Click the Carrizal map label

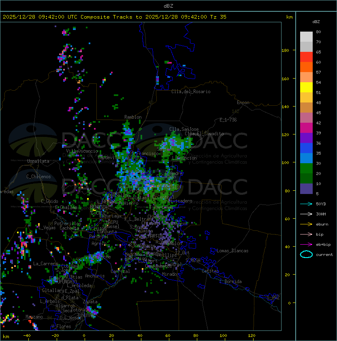(x=120, y=271)
